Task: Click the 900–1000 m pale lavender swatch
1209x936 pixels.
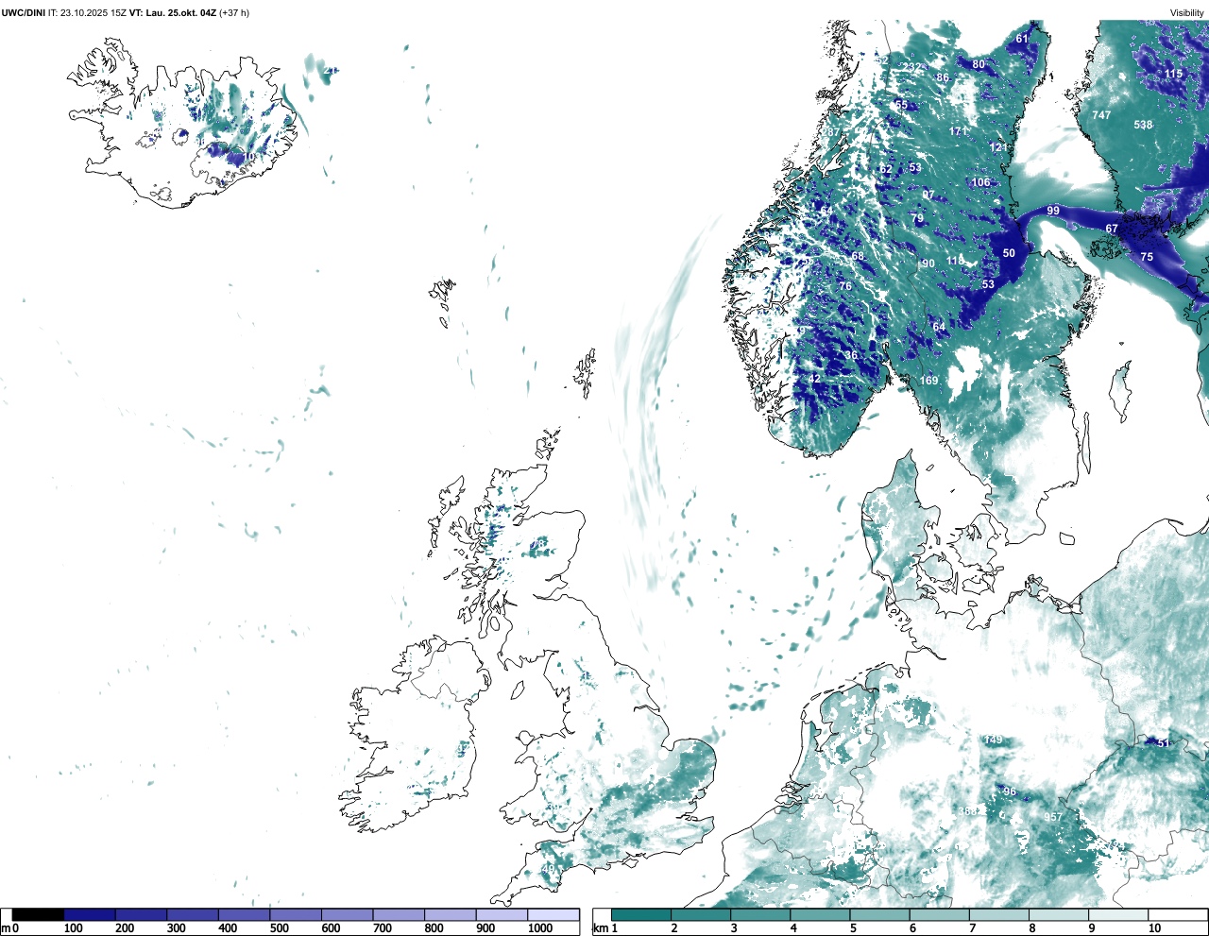Action: [x=502, y=914]
